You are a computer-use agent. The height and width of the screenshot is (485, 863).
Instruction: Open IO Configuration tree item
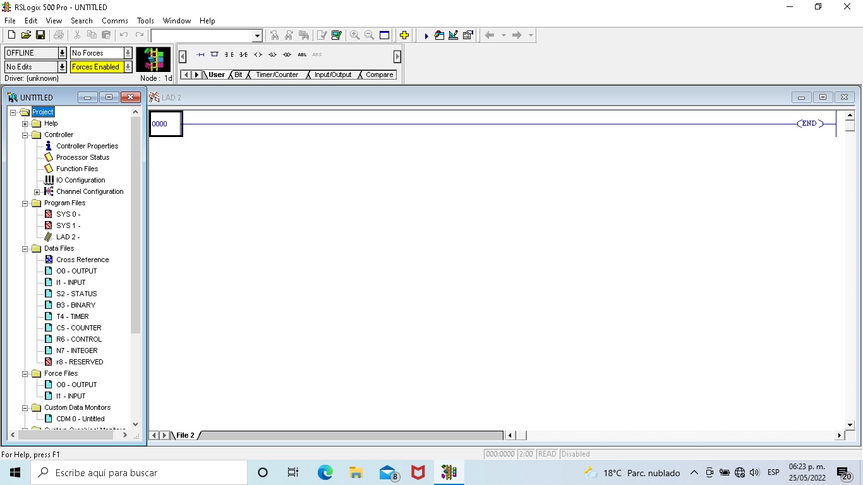tap(80, 180)
